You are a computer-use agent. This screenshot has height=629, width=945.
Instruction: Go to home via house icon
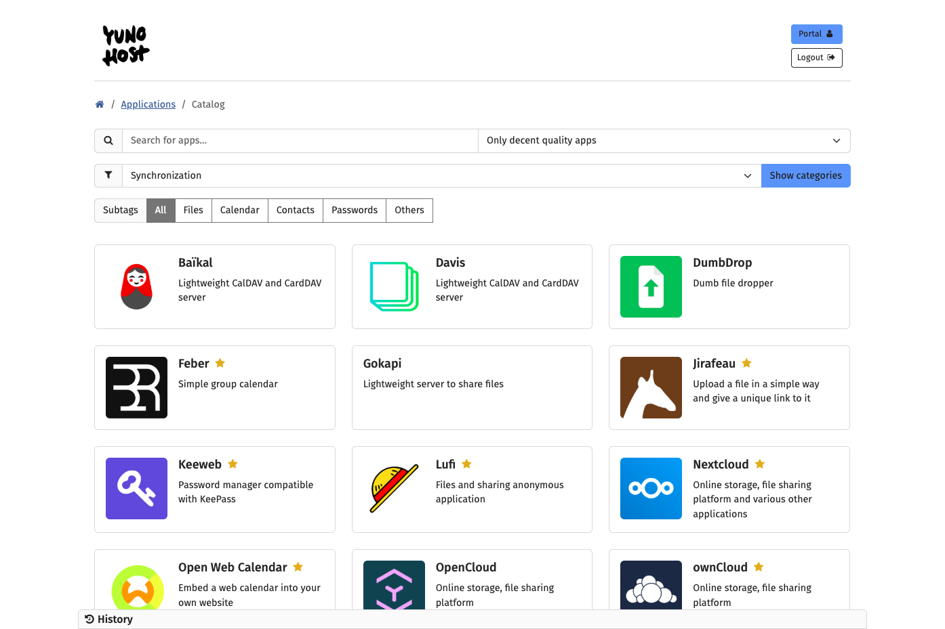pos(100,104)
